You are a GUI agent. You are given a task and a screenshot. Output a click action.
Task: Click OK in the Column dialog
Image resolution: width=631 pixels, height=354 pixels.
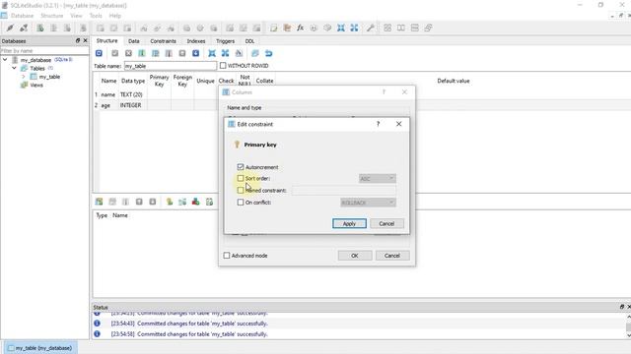(x=355, y=256)
